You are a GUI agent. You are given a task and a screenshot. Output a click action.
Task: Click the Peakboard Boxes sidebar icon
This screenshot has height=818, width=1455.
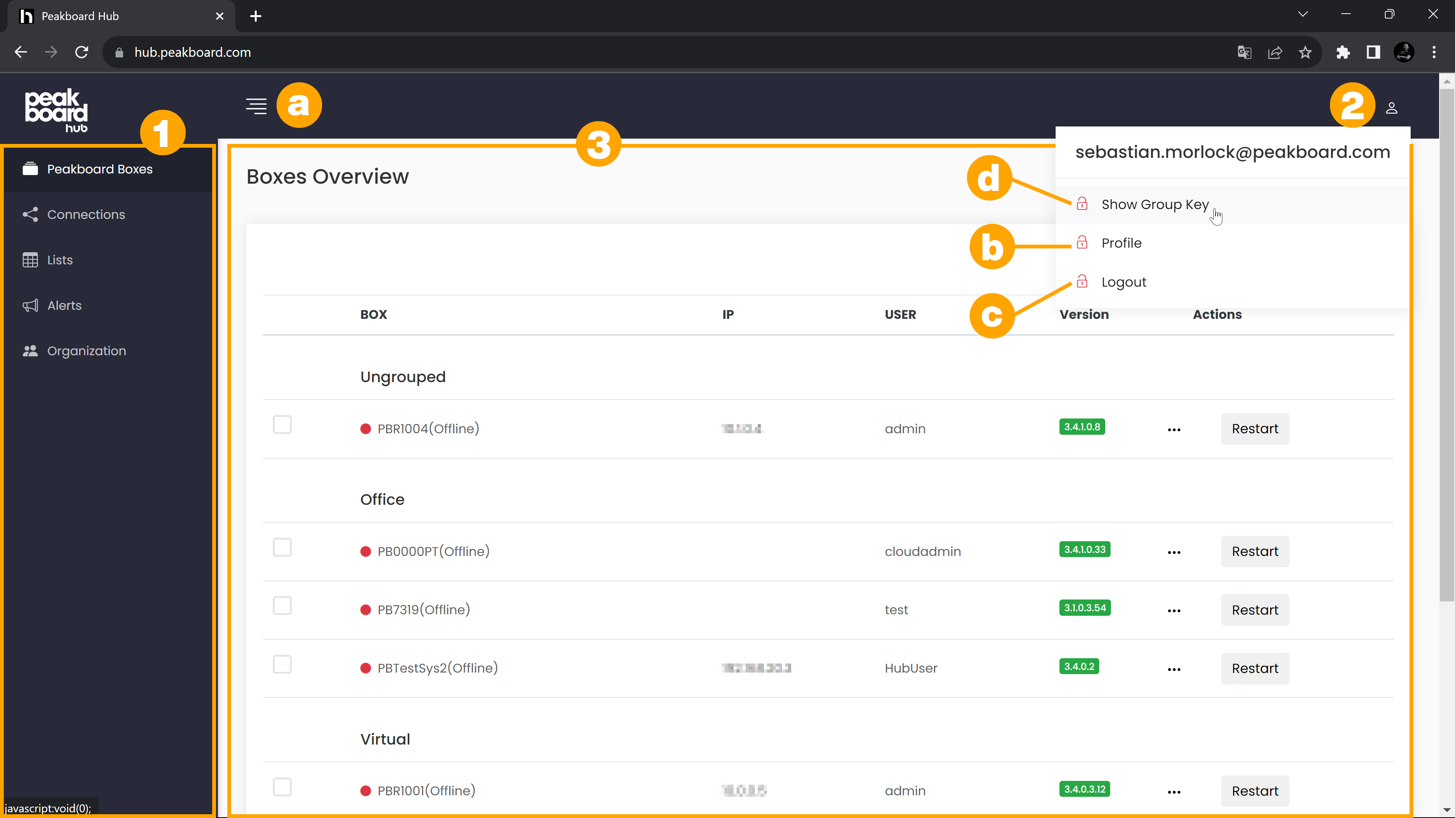pos(30,169)
